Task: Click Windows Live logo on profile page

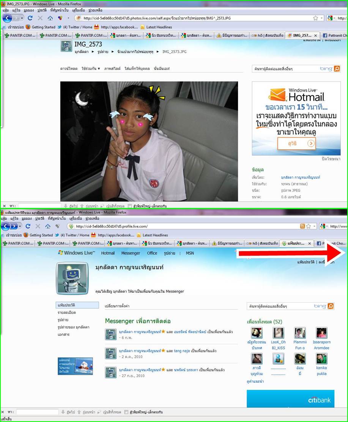Action: [x=77, y=253]
